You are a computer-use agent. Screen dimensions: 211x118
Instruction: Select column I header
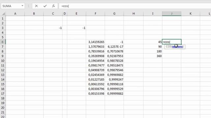pos(153,14)
